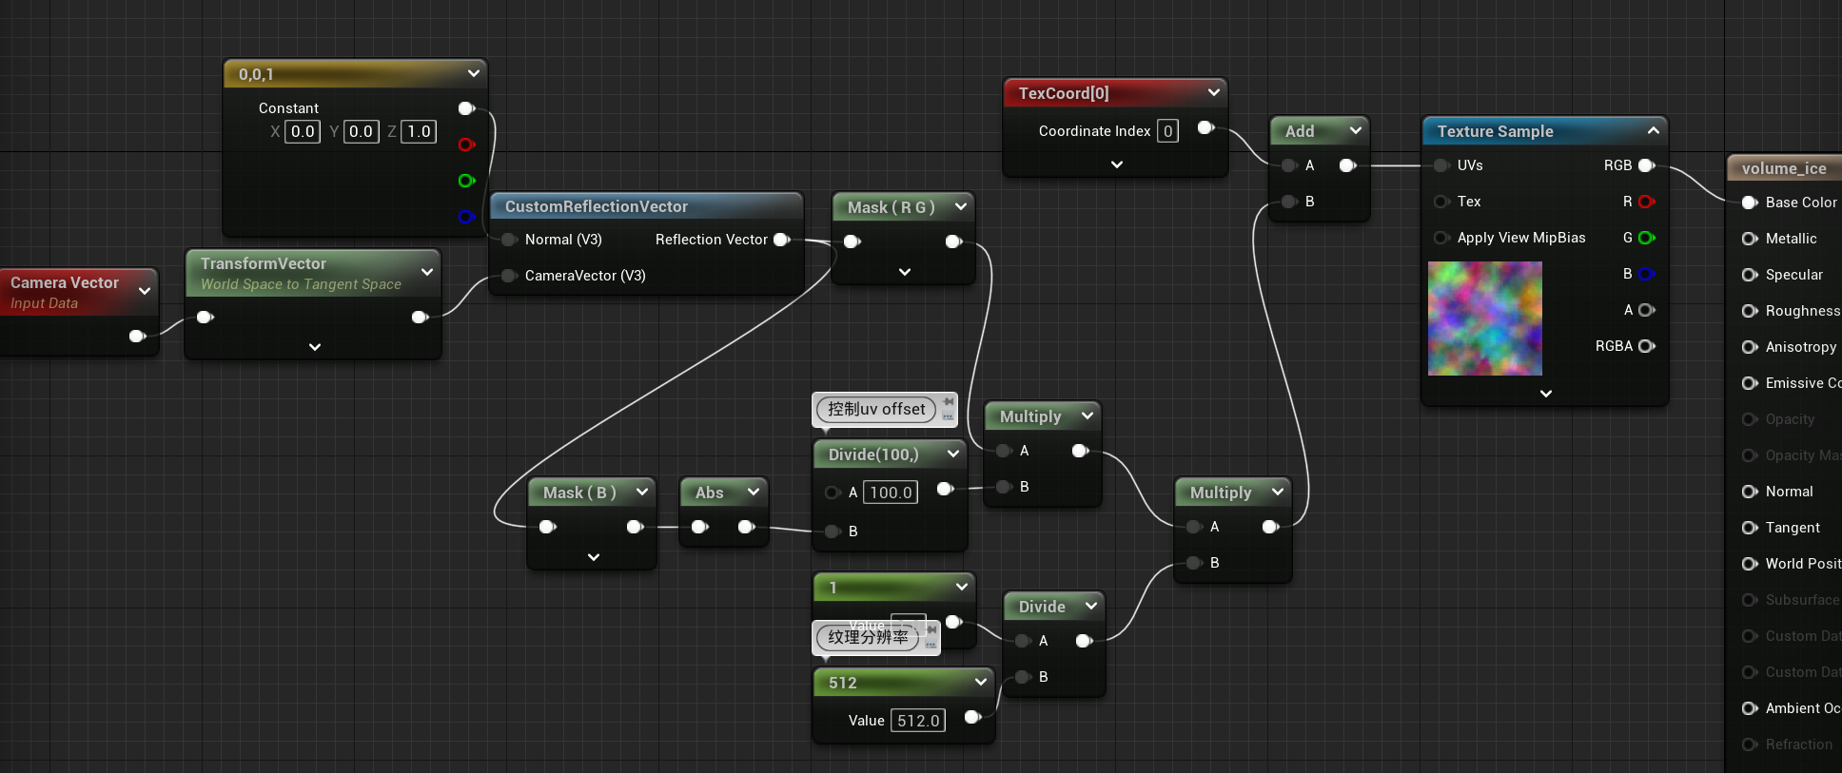Image resolution: width=1842 pixels, height=773 pixels.
Task: Click the Mask (B) node's output pin
Action: click(x=635, y=527)
